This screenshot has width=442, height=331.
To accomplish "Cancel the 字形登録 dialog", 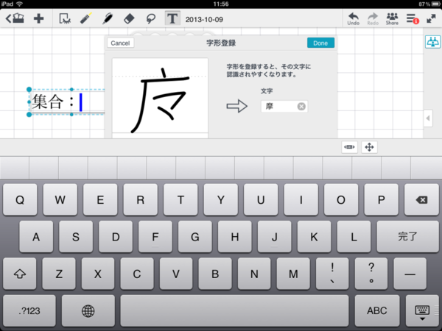I will point(120,43).
